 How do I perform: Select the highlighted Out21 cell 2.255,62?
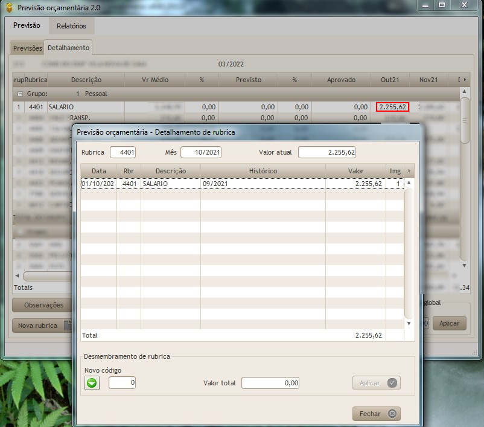point(392,107)
